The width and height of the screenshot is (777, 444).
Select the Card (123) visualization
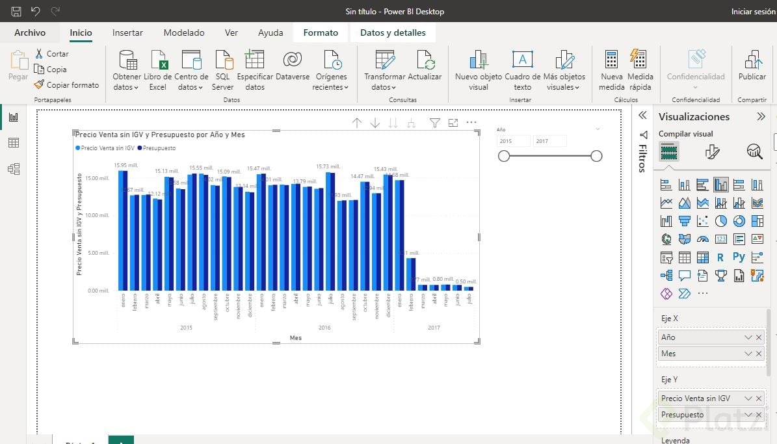coord(721,239)
